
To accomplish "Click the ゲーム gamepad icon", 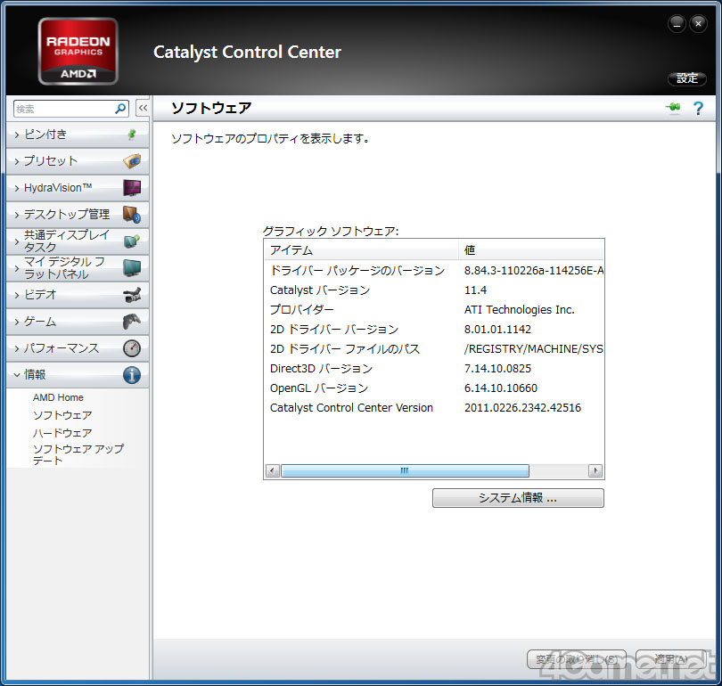I will pyautogui.click(x=132, y=321).
